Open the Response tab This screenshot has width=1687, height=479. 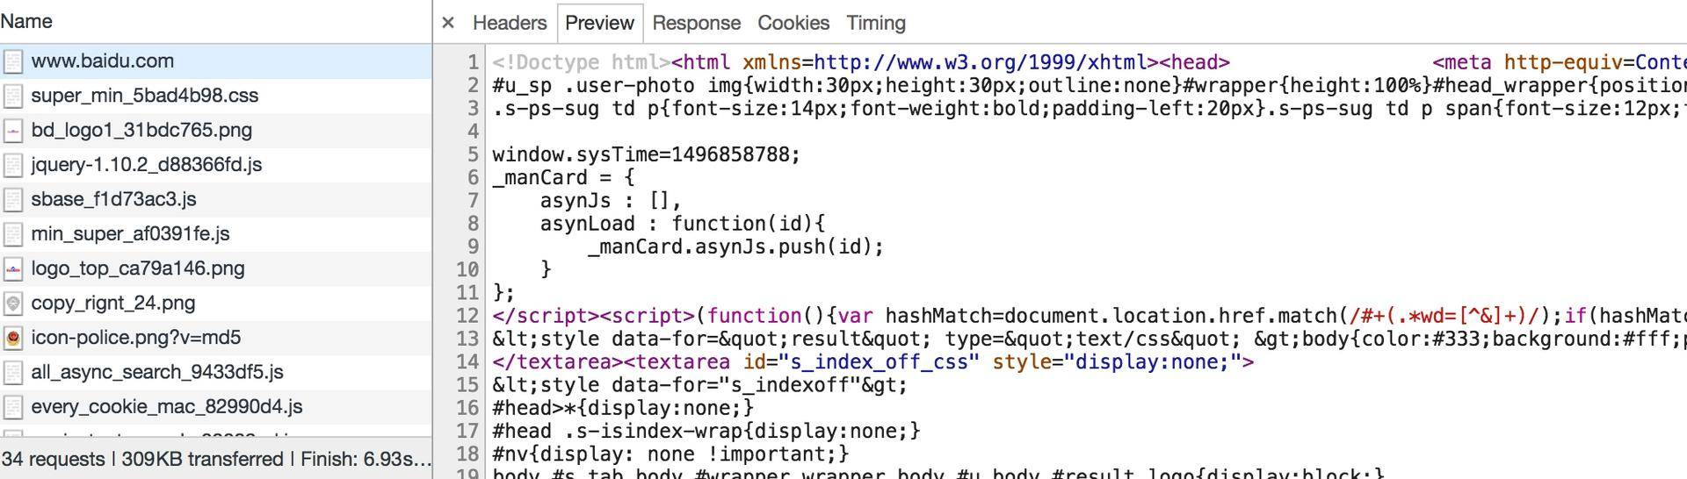696,23
